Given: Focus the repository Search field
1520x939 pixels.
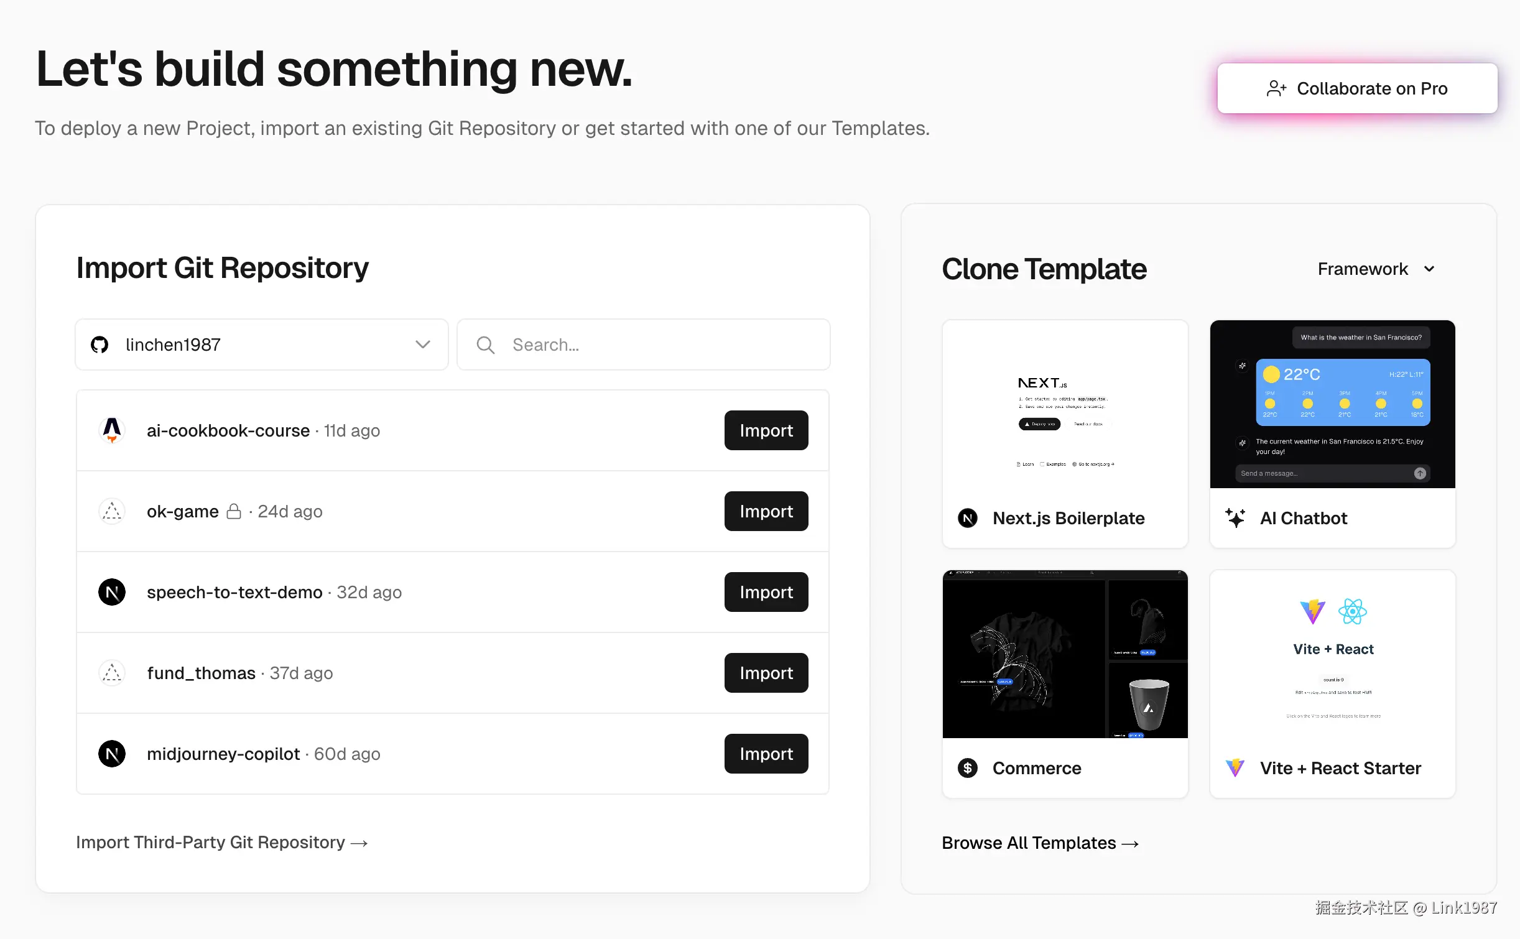Looking at the screenshot, I should click(x=644, y=345).
